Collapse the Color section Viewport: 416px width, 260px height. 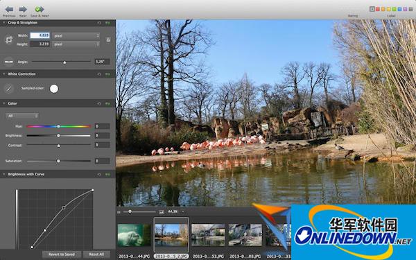tap(4, 103)
